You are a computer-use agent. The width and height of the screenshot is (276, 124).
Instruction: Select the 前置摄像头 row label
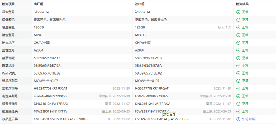click(x=10, y=111)
